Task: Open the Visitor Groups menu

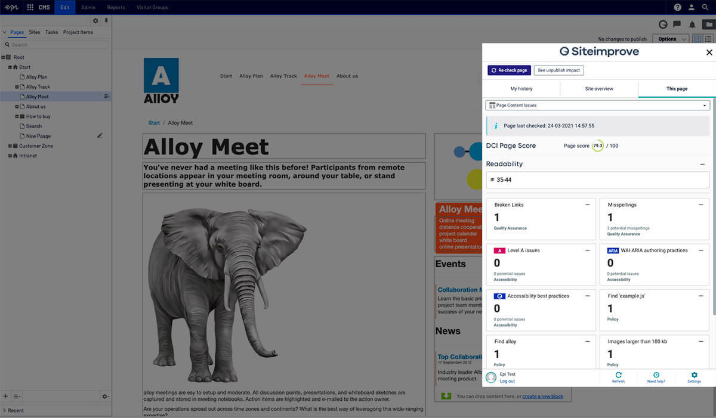Action: (x=153, y=7)
